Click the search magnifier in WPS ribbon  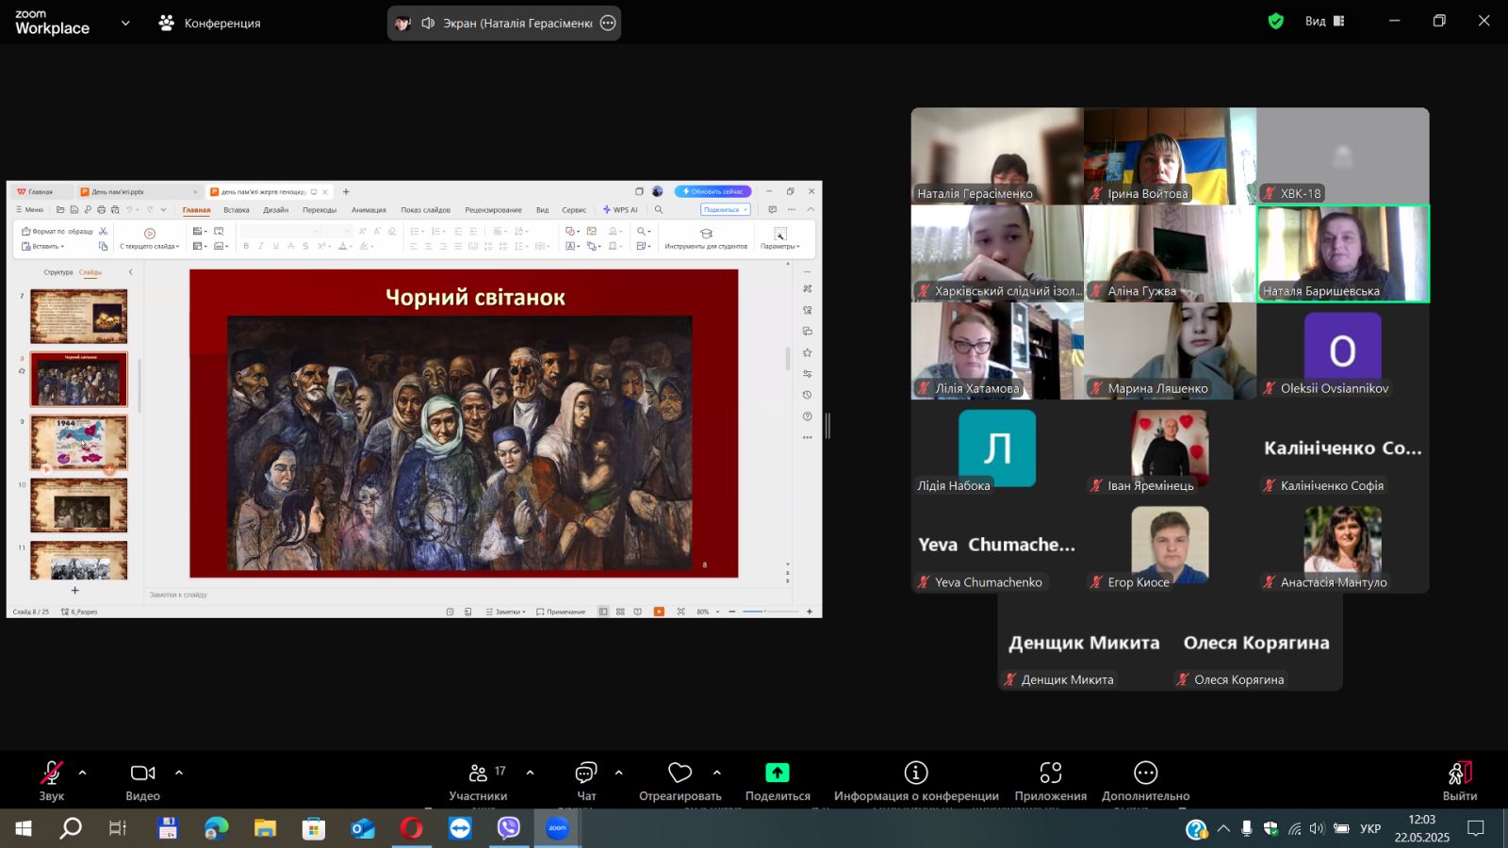659,210
